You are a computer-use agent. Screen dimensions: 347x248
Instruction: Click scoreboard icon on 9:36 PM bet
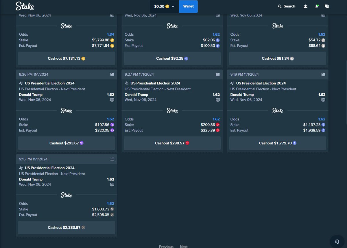112,100
